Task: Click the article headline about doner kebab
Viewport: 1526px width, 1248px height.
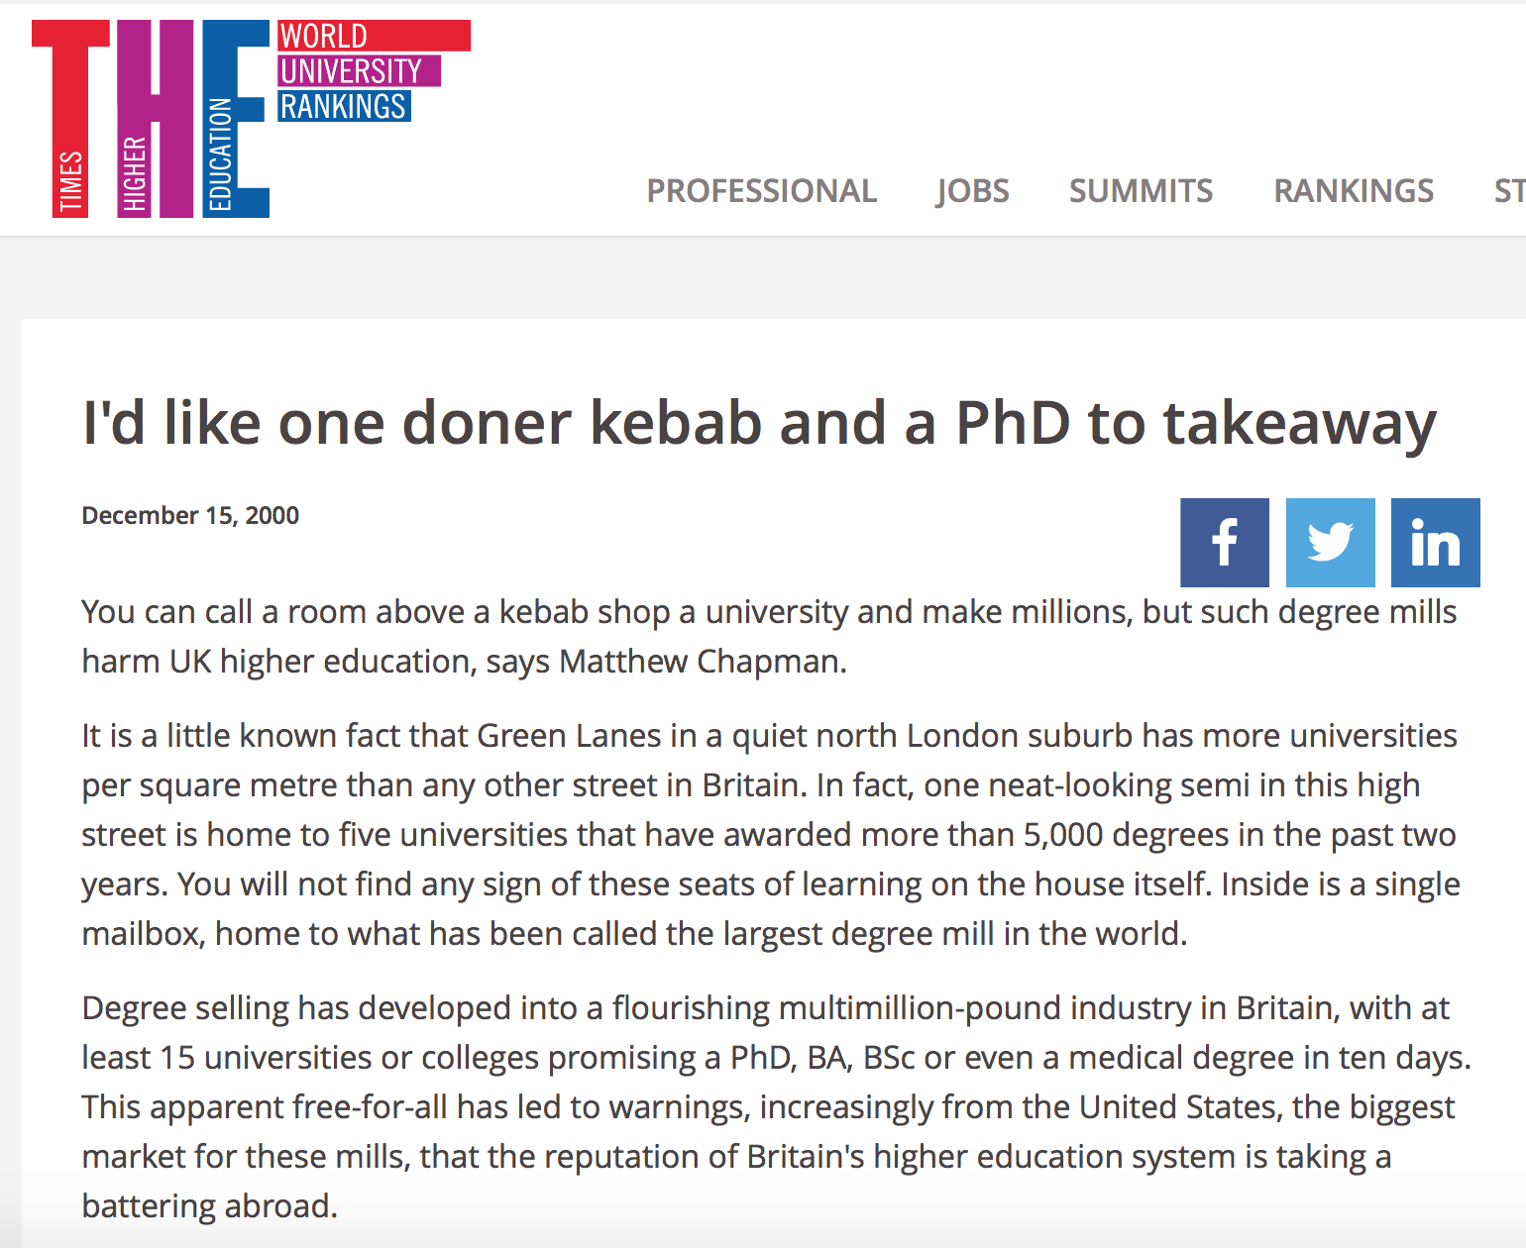Action: point(759,423)
